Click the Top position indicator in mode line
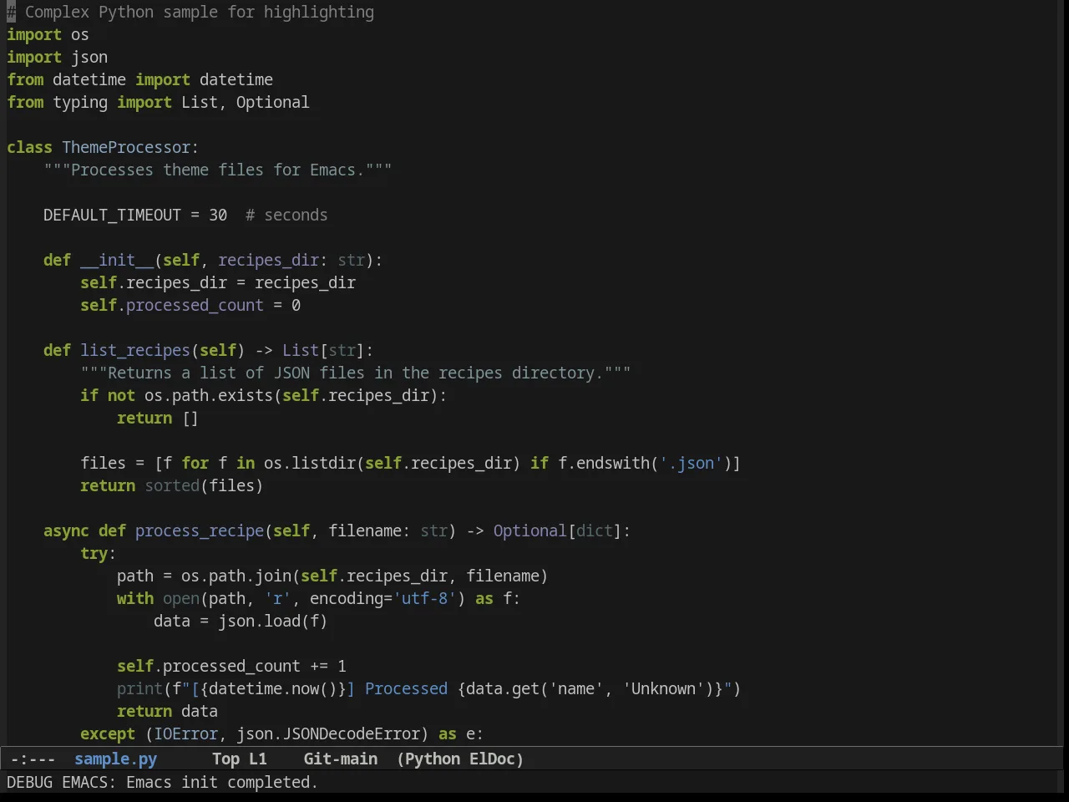Viewport: 1069px width, 802px height. [225, 759]
